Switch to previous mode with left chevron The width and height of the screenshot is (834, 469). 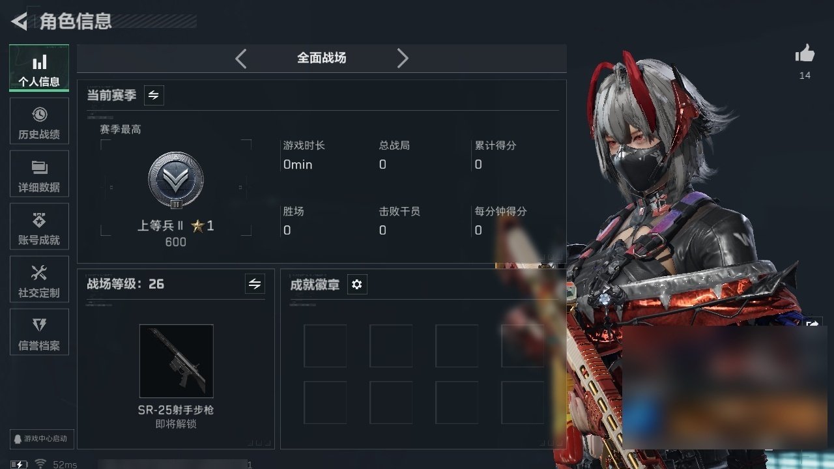coord(241,59)
